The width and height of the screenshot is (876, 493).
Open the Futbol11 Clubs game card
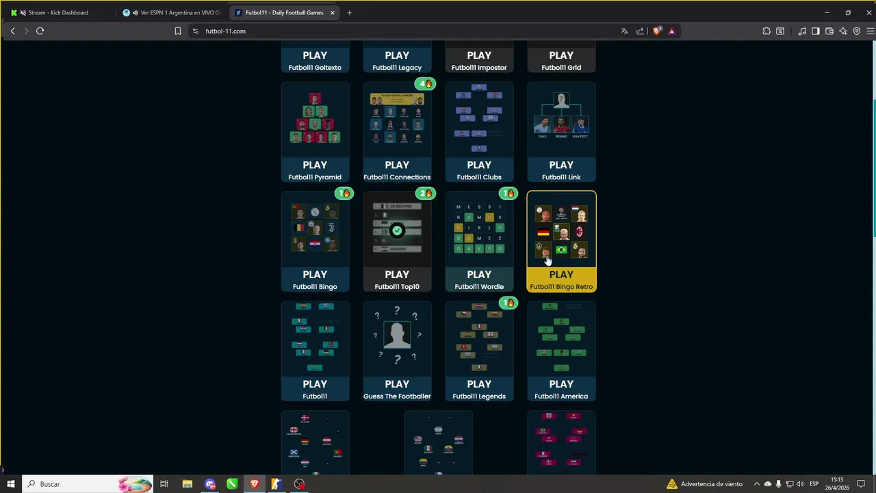tap(479, 132)
